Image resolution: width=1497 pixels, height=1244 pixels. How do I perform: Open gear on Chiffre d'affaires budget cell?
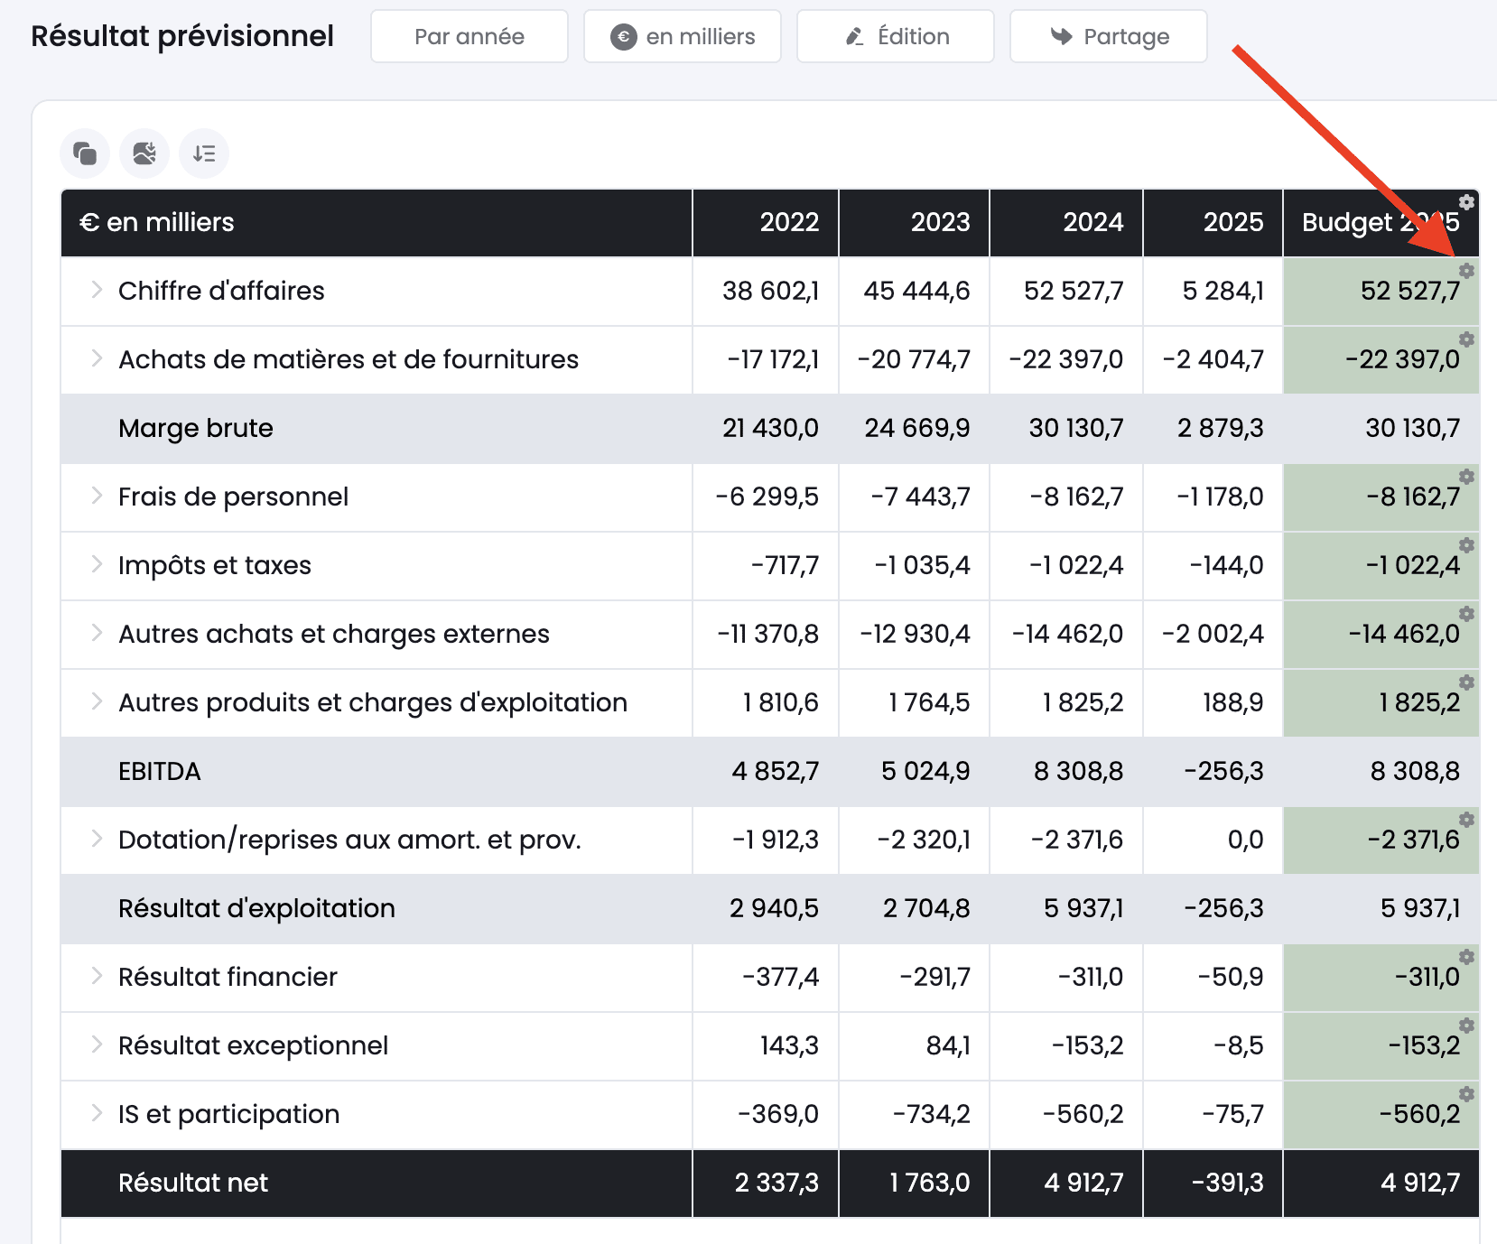1466,271
